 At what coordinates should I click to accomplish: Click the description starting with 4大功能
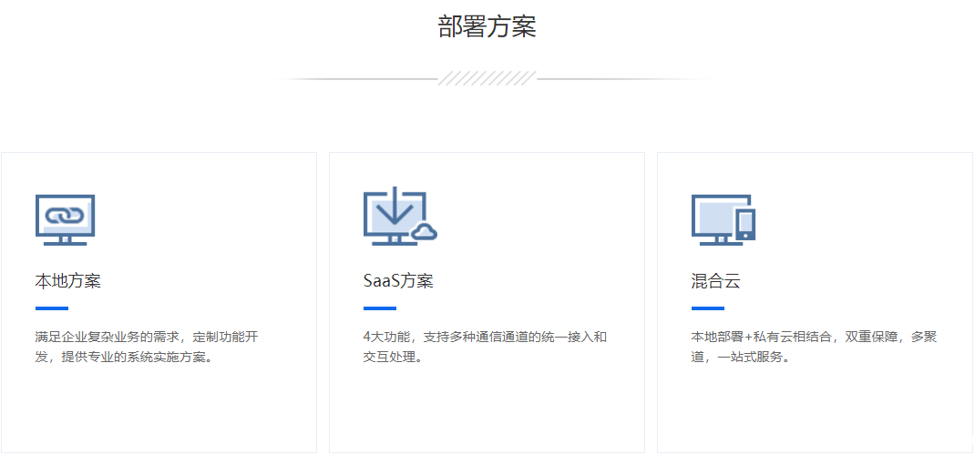485,347
